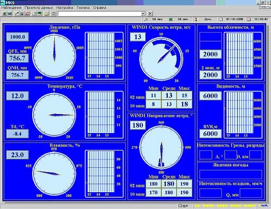Open the Наблюдения menu
The image size is (271, 209).
point(11,8)
